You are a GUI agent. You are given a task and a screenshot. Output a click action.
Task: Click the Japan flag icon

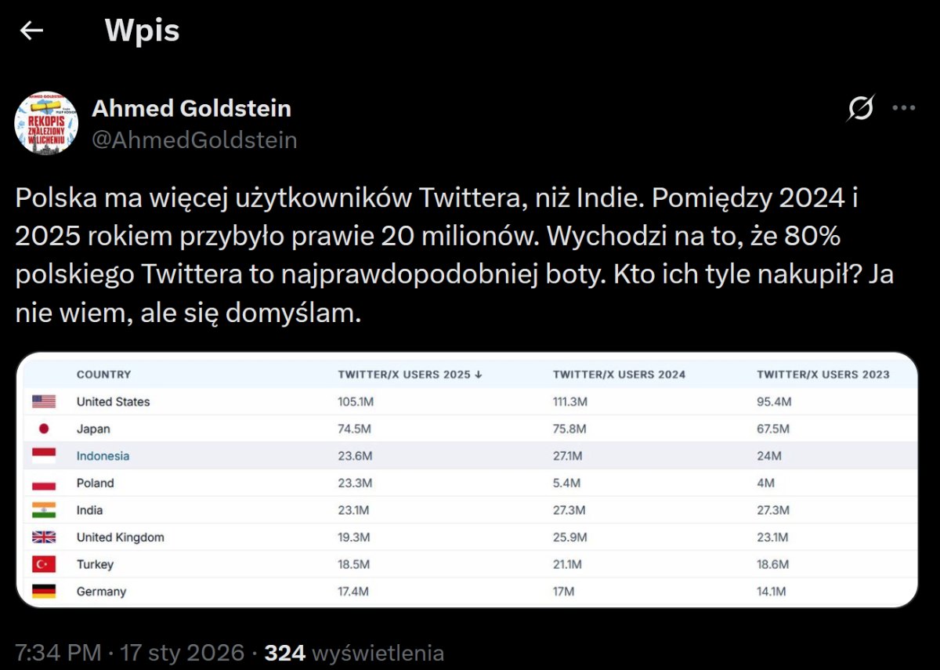44,429
